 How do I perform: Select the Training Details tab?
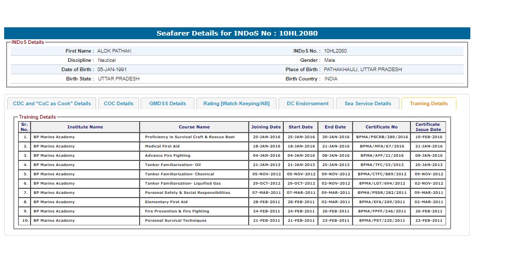tap(428, 104)
